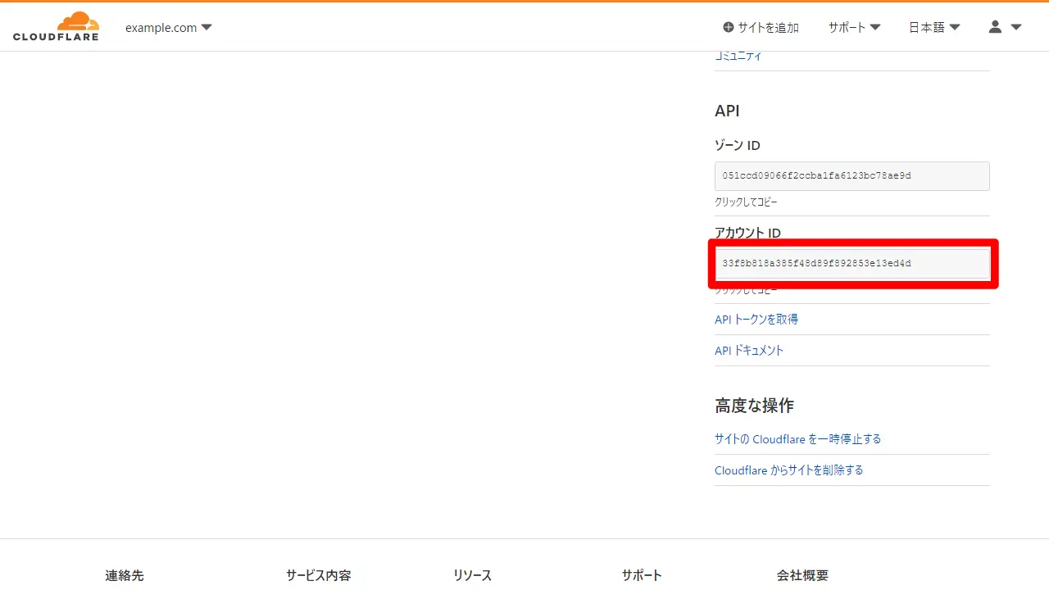Image resolution: width=1049 pixels, height=590 pixels.
Task: Click サイトの Cloudflare を一時停止する
Action: pos(797,439)
